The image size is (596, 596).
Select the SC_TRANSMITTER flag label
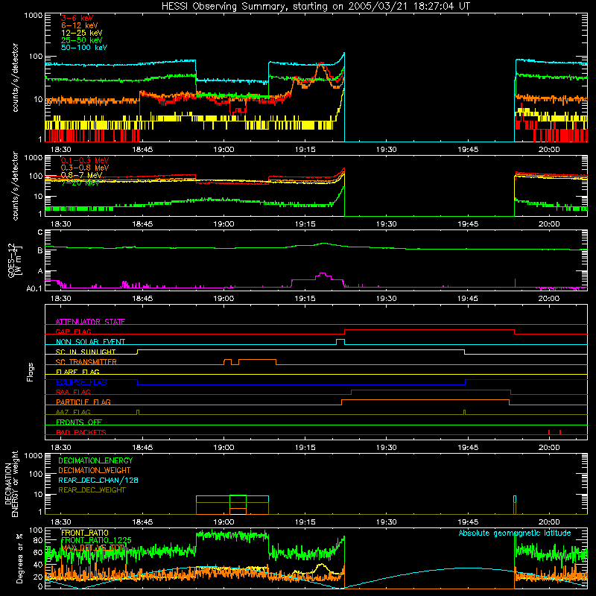point(86,362)
